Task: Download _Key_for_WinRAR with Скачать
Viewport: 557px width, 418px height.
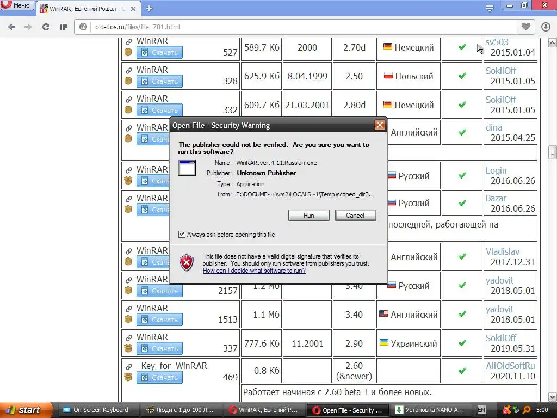Action: click(159, 378)
